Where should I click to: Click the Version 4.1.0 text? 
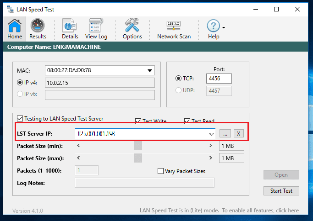pyautogui.click(x=28, y=210)
